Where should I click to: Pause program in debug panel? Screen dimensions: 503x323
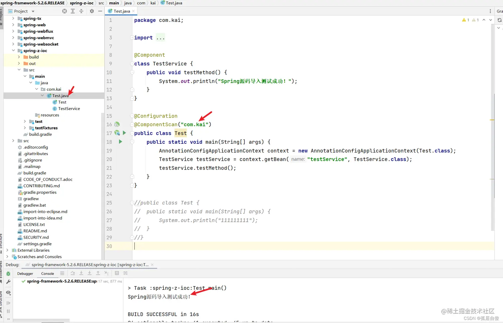[x=8, y=311]
